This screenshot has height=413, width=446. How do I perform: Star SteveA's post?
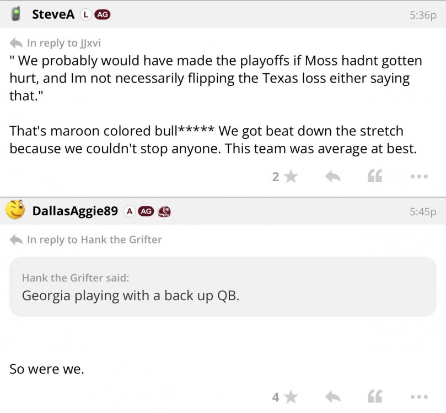(291, 176)
